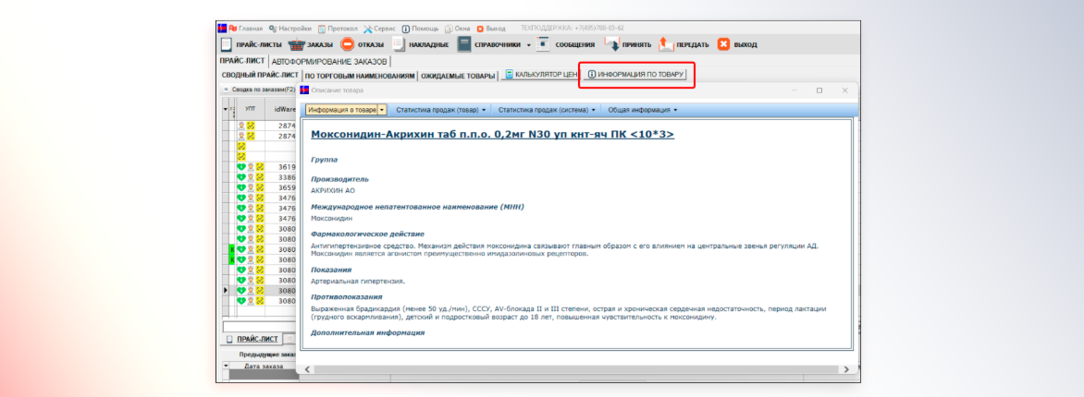Open the Калькулятор цен tool
Image resolution: width=1084 pixels, height=397 pixels.
click(x=539, y=75)
